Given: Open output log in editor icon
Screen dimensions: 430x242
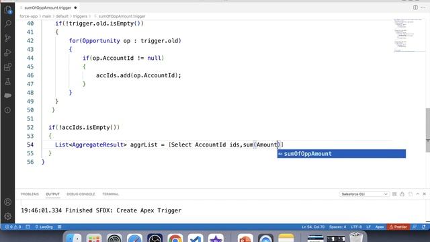Looking at the screenshot, I should (411, 194).
